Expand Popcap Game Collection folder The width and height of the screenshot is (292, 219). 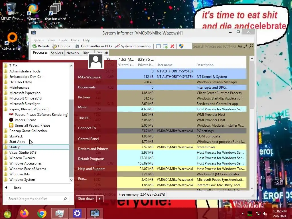pyautogui.click(x=36, y=131)
